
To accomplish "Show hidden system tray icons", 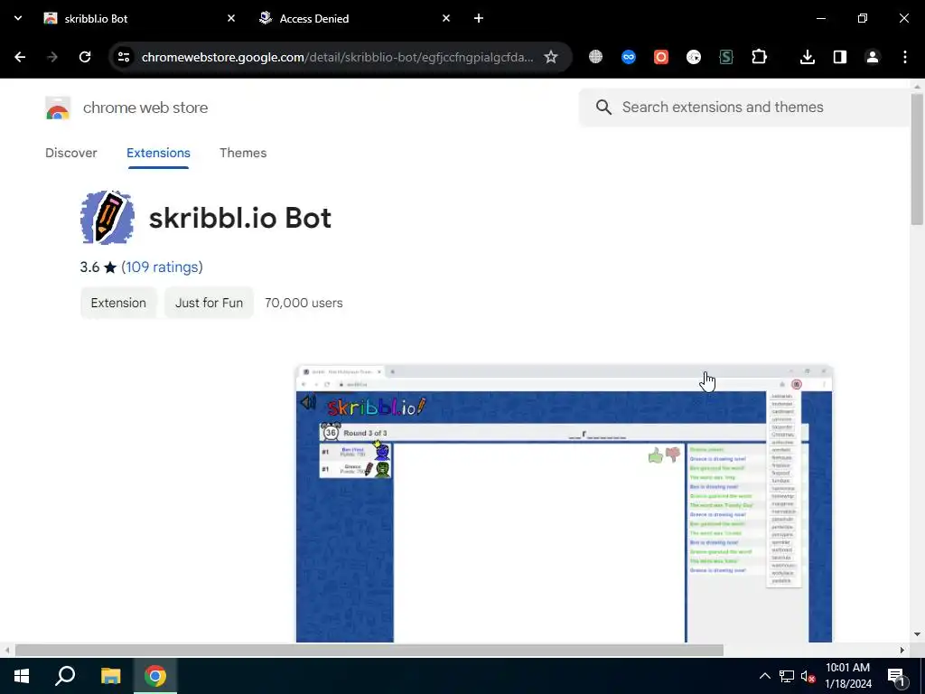I will tap(764, 676).
